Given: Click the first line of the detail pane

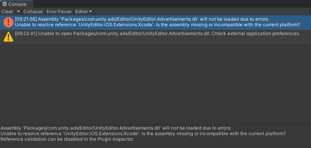Looking at the screenshot, I should click(x=116, y=128).
